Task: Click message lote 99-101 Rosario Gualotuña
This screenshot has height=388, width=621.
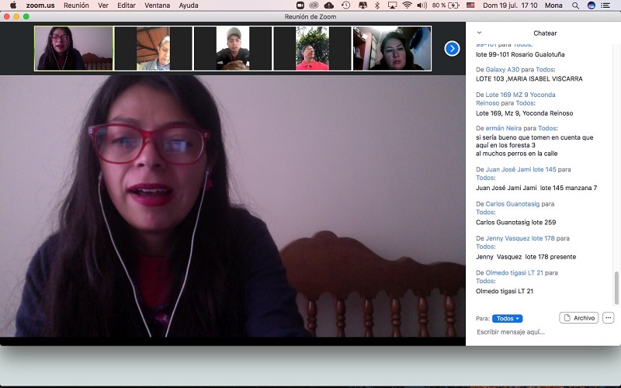Action: click(x=520, y=54)
